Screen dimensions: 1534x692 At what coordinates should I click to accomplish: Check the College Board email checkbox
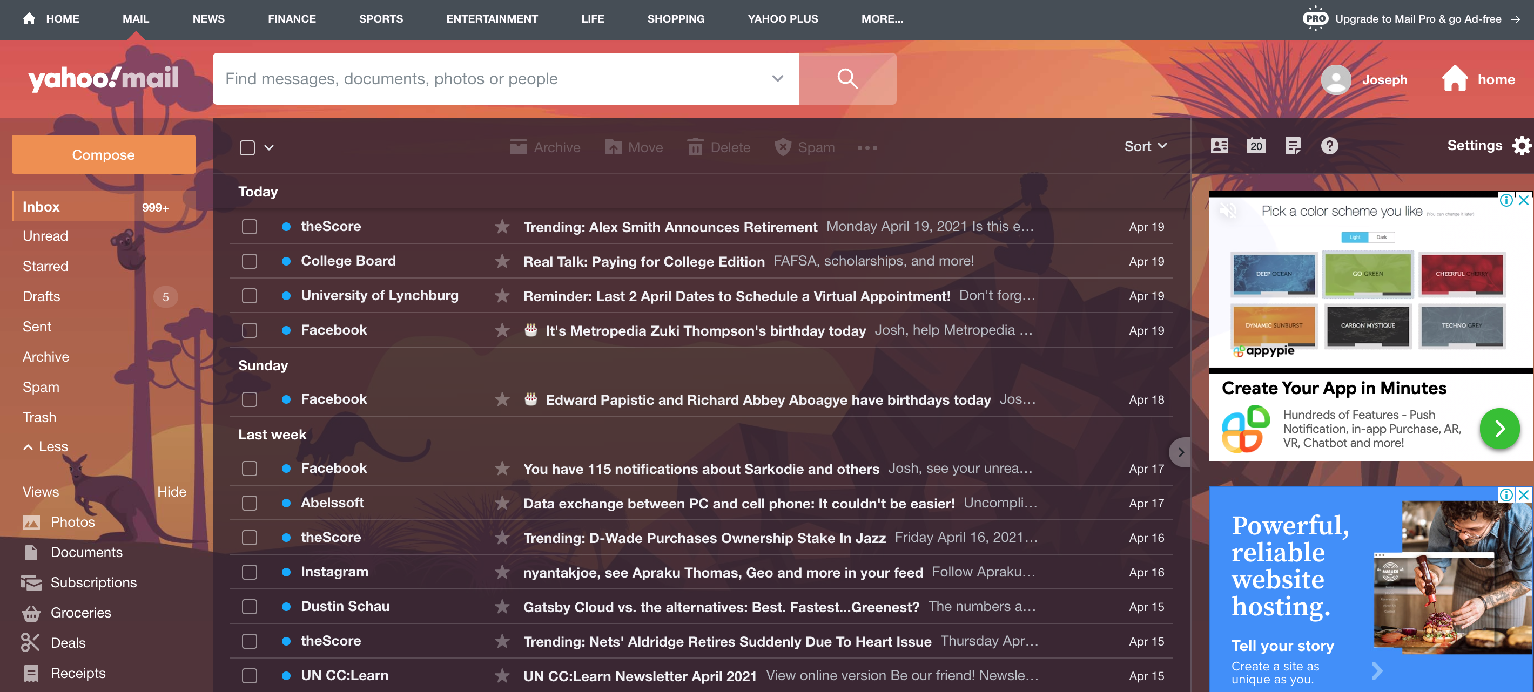(x=250, y=261)
